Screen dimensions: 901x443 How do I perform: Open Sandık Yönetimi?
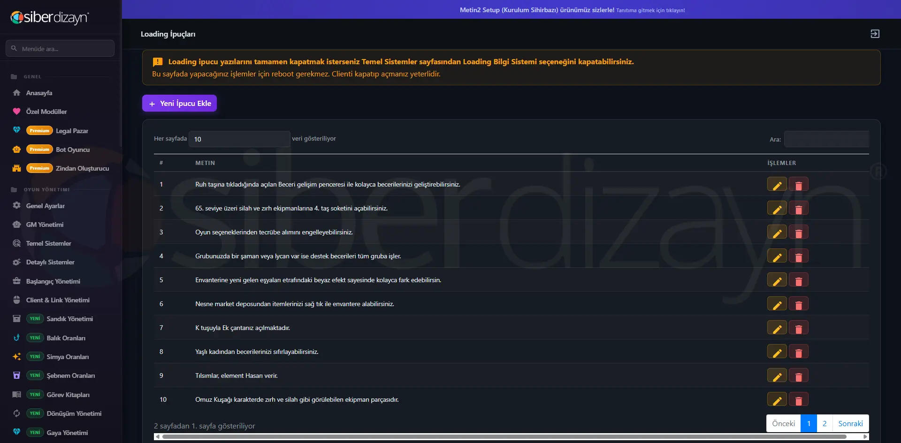[x=60, y=319]
